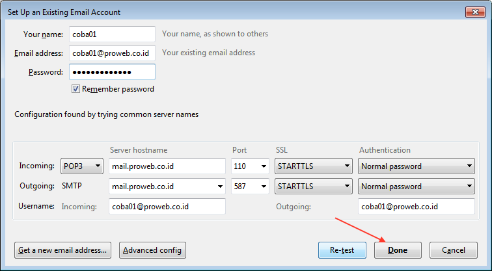Focus the Password field
Screen dimensions: 492x271
tap(112, 71)
